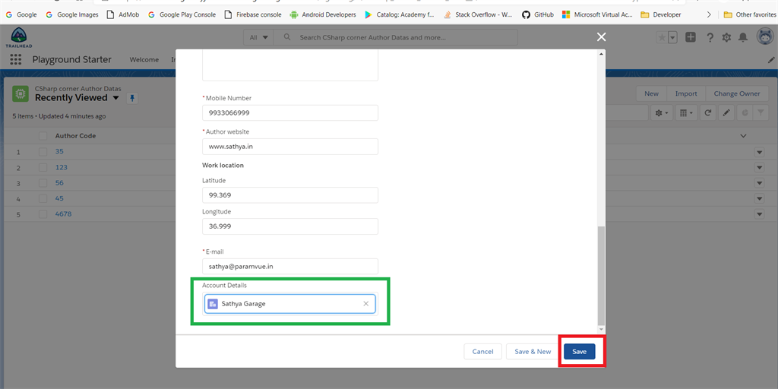Click the E-mail input field
The image size is (778, 389).
290,267
